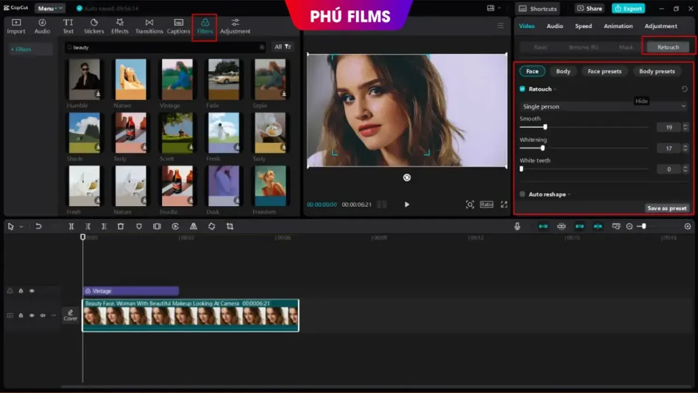Hide the Vintage filter track eye
The width and height of the screenshot is (698, 393).
click(x=32, y=291)
